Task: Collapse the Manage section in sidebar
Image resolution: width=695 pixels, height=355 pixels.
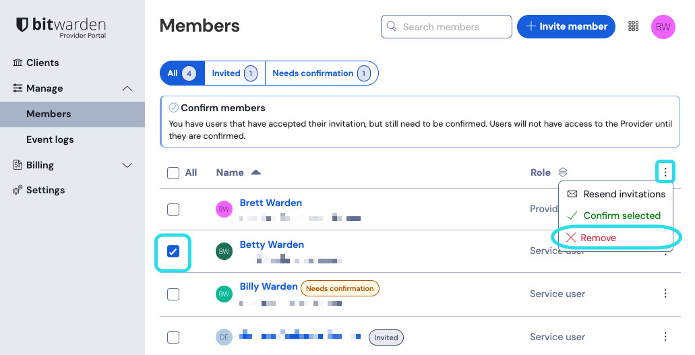Action: [x=127, y=88]
